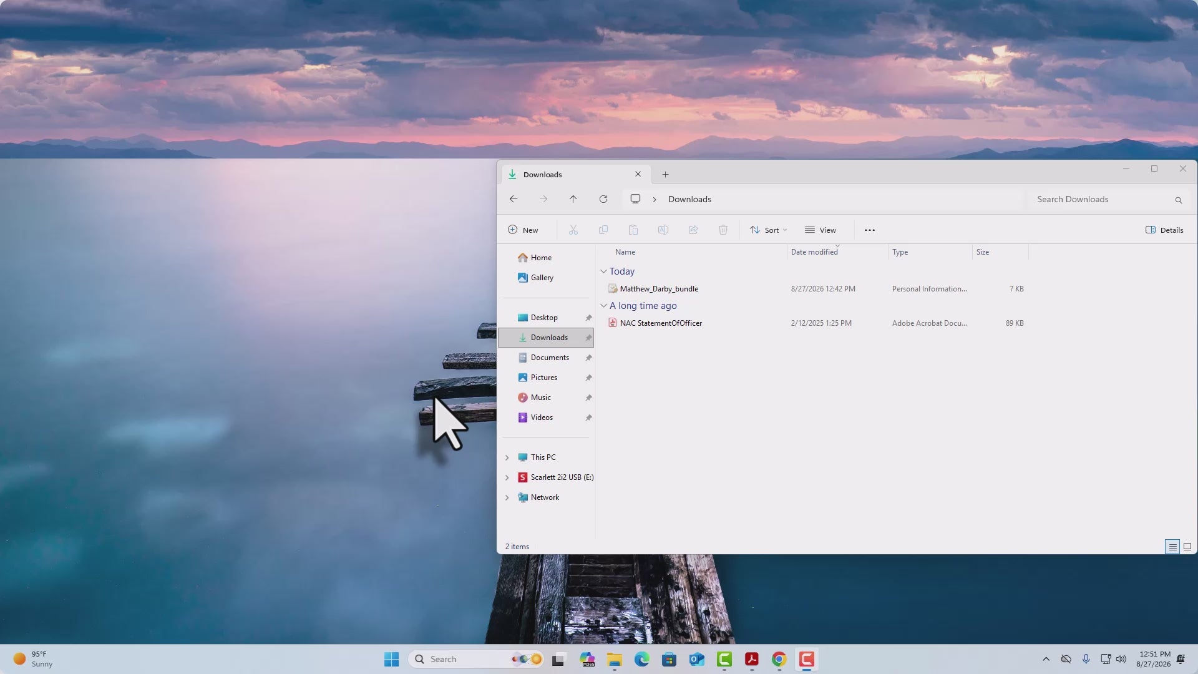Screen dimensions: 1198x674
Task: Click the Cut scissors icon
Action: [x=573, y=230]
